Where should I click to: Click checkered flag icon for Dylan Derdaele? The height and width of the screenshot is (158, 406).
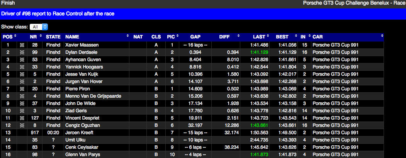coord(22,52)
